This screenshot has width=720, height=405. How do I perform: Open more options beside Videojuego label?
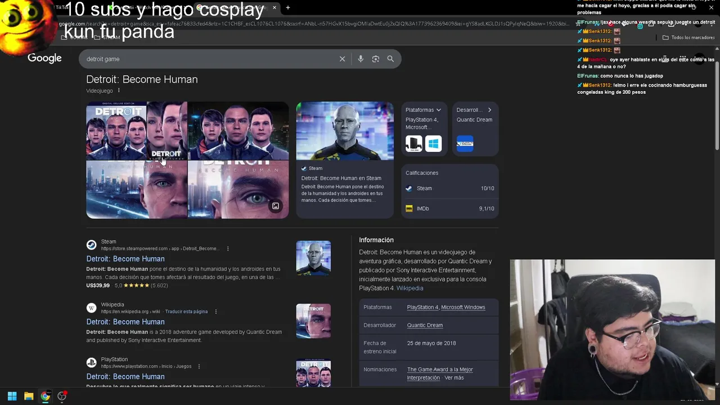[x=119, y=91]
